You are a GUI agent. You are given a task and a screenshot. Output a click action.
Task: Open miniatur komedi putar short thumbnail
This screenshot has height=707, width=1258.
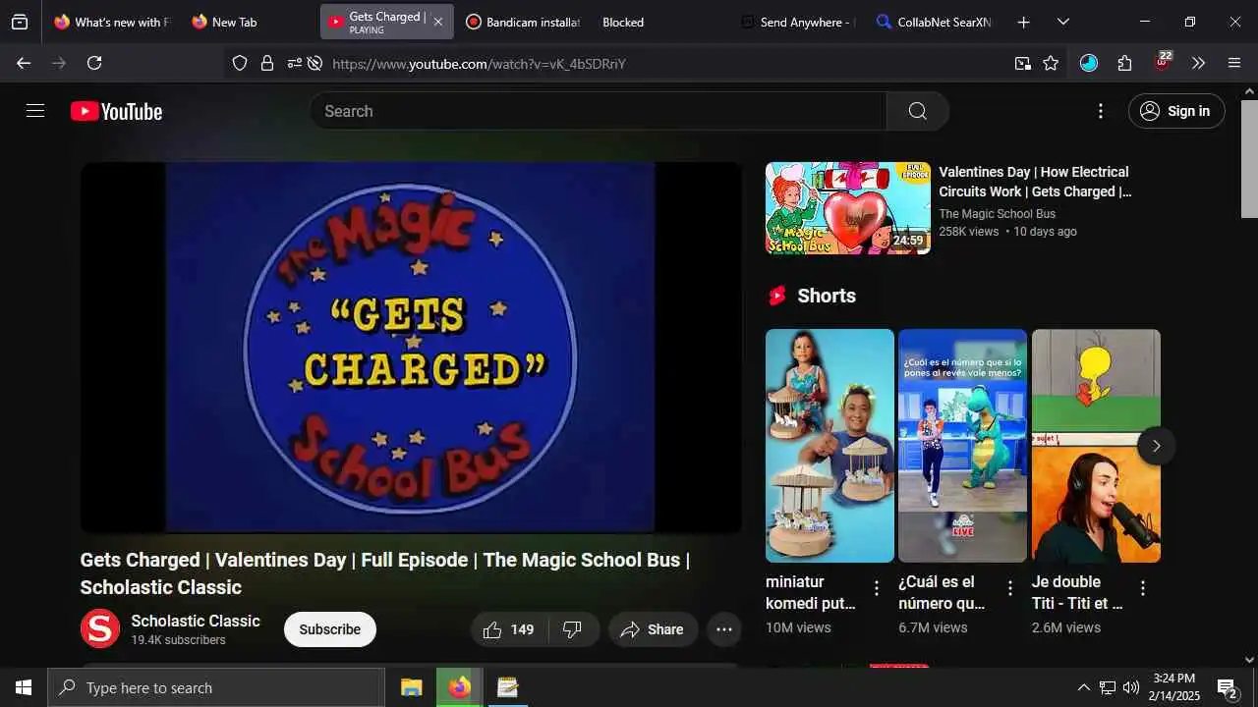pos(829,446)
